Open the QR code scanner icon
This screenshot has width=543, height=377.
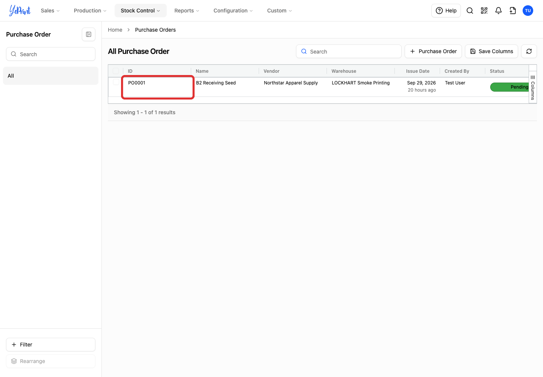pyautogui.click(x=484, y=11)
